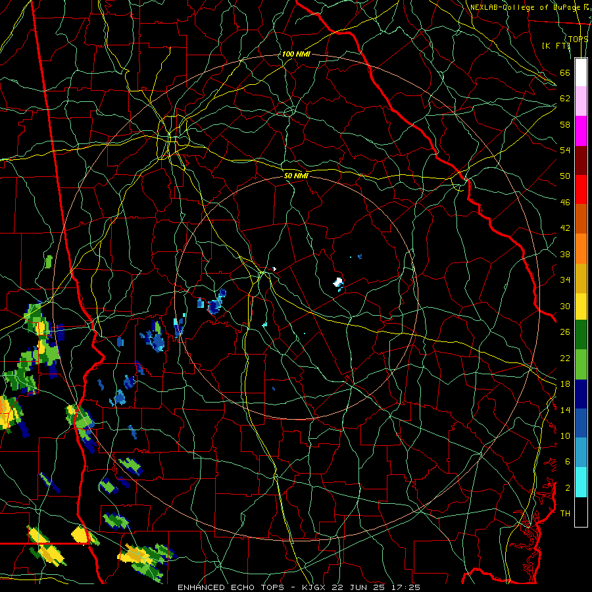Viewport: 592px width, 592px height.
Task: Click the legend value '10'
Action: click(x=565, y=435)
